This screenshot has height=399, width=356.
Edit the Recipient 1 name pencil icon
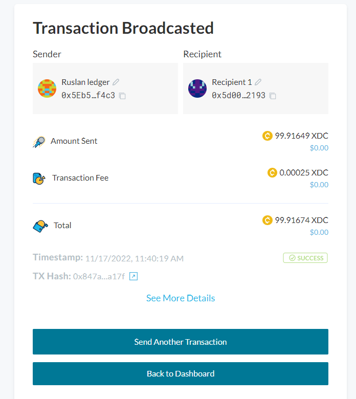(258, 82)
